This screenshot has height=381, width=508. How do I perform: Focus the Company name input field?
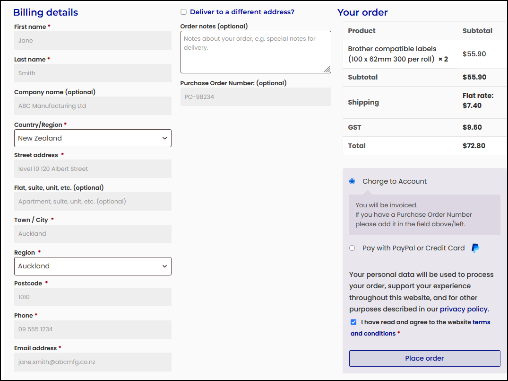[93, 106]
